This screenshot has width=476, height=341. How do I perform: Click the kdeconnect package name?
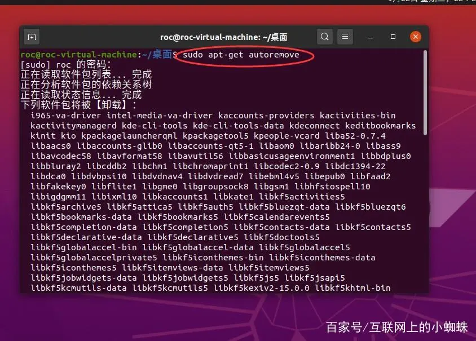click(314, 126)
